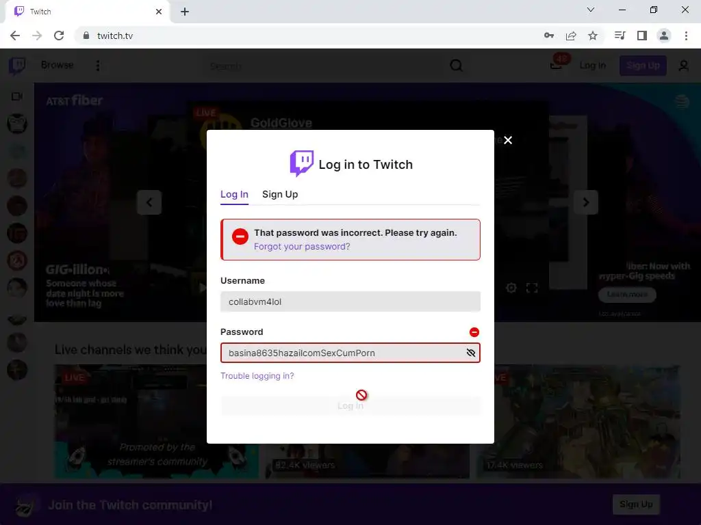This screenshot has height=525, width=701.
Task: Open the Forgot your password link
Action: coord(302,246)
